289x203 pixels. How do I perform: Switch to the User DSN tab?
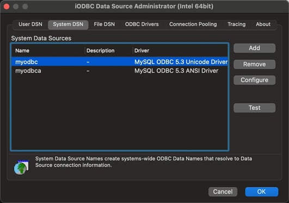pyautogui.click(x=30, y=24)
